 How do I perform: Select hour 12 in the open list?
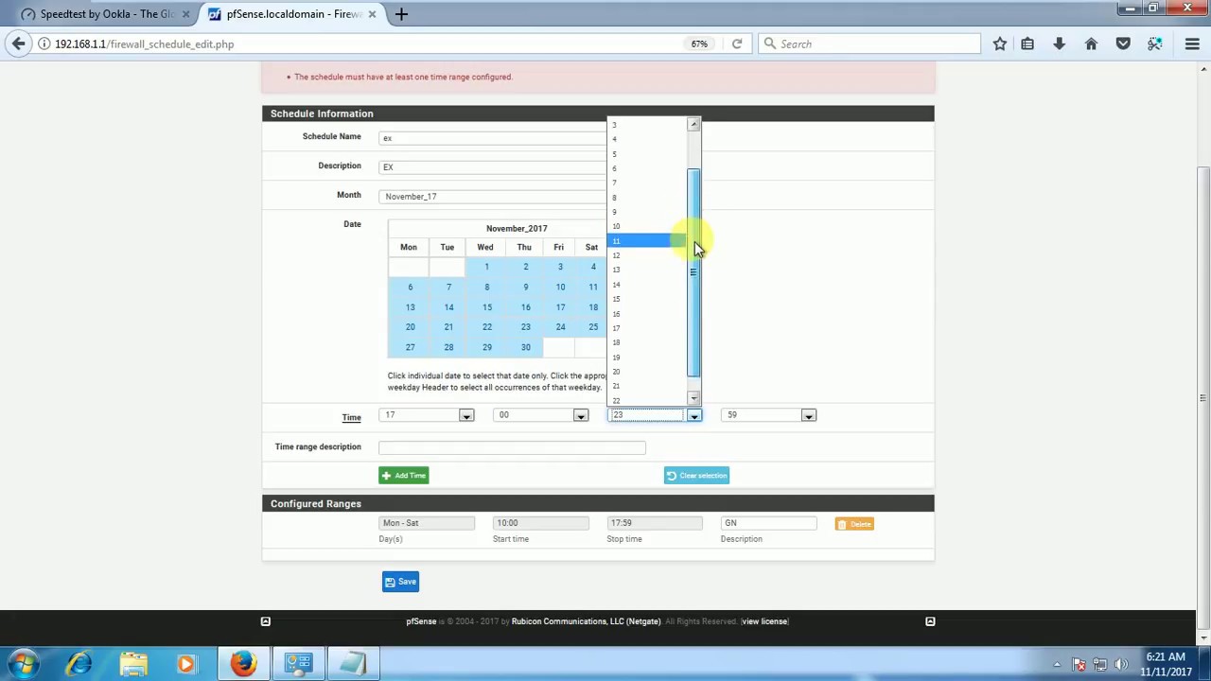(647, 255)
